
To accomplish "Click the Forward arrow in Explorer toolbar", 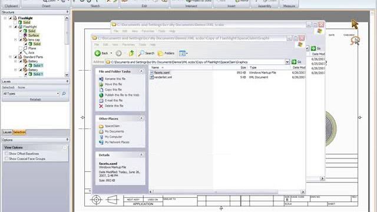I will point(118,53).
